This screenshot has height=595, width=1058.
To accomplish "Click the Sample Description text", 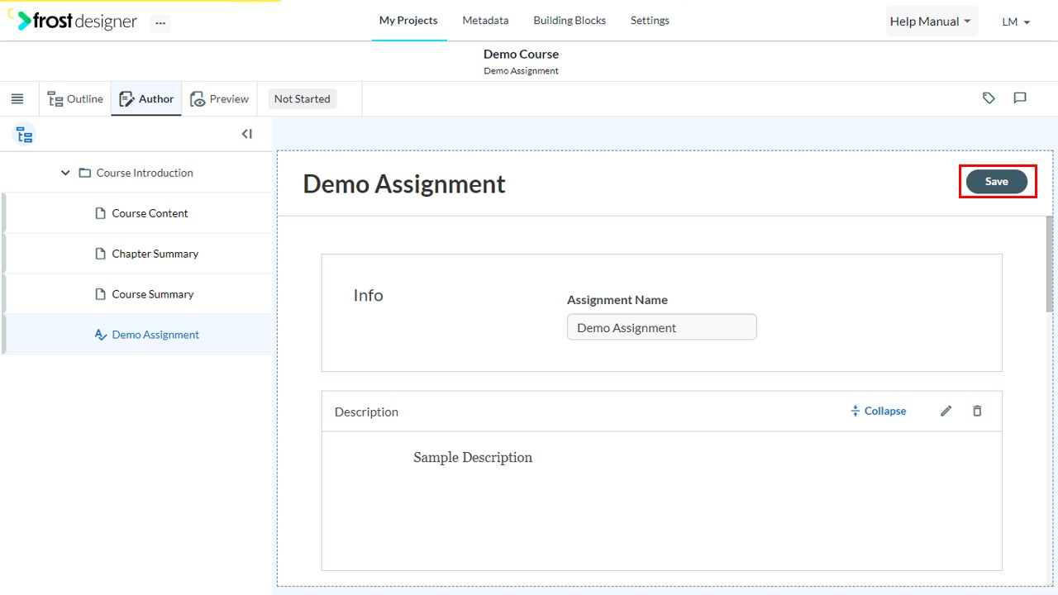I will (473, 458).
